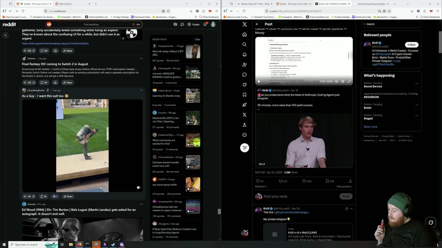Compose a new post on X
Viewport: 442px width, 248px height.
tap(244, 148)
